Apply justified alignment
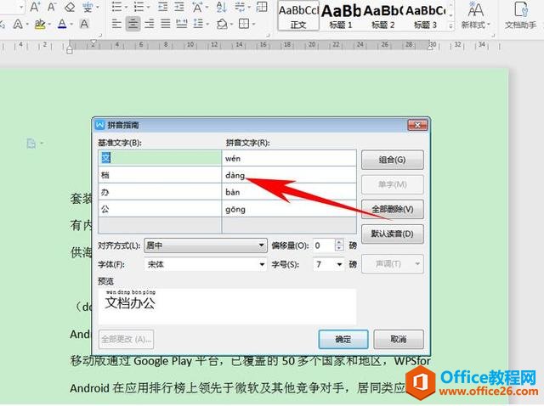Image resolution: width=544 pixels, height=406 pixels. pyautogui.click(x=166, y=24)
